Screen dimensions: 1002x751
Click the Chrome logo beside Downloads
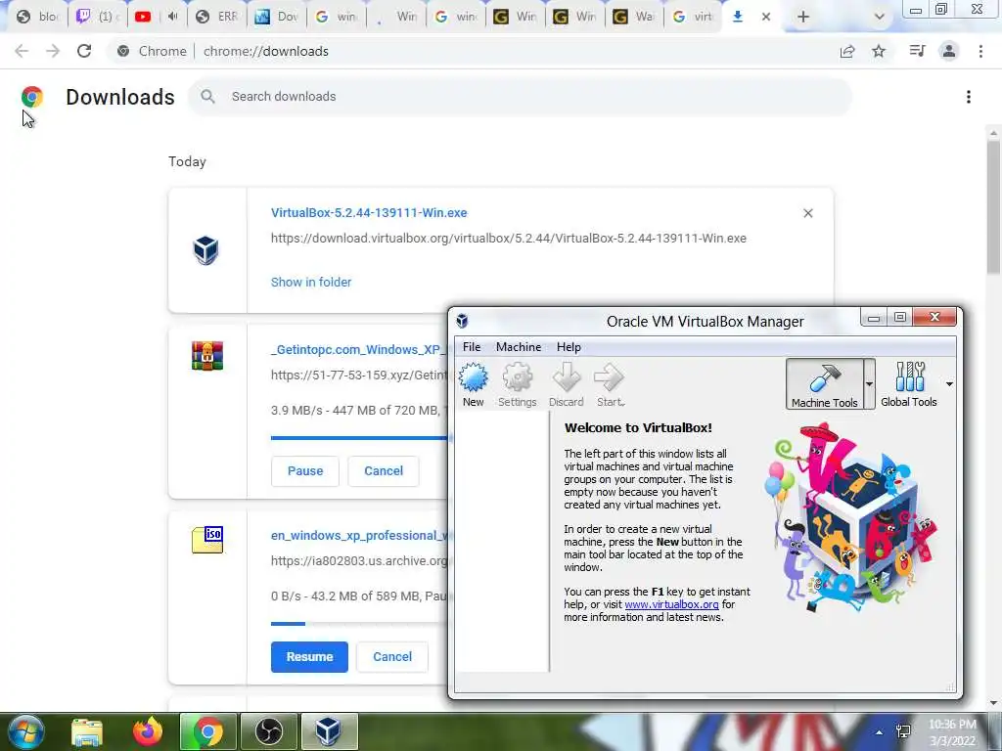[31, 97]
